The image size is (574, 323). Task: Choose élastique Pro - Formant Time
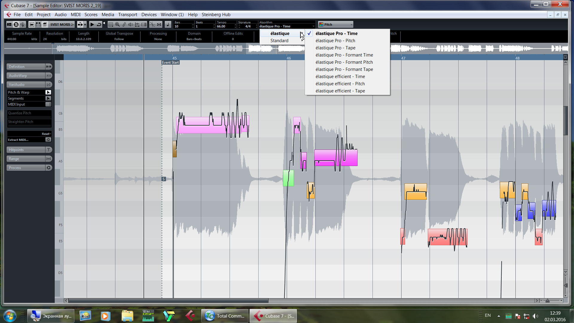(x=347, y=55)
